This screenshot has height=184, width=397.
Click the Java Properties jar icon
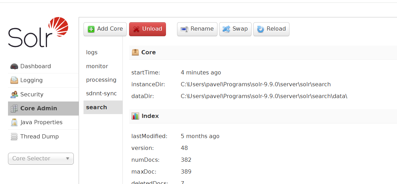[14, 122]
